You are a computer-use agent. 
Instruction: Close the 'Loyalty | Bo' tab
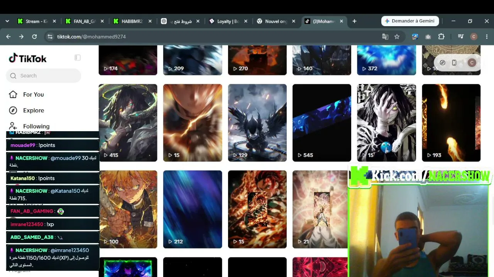[x=246, y=21]
